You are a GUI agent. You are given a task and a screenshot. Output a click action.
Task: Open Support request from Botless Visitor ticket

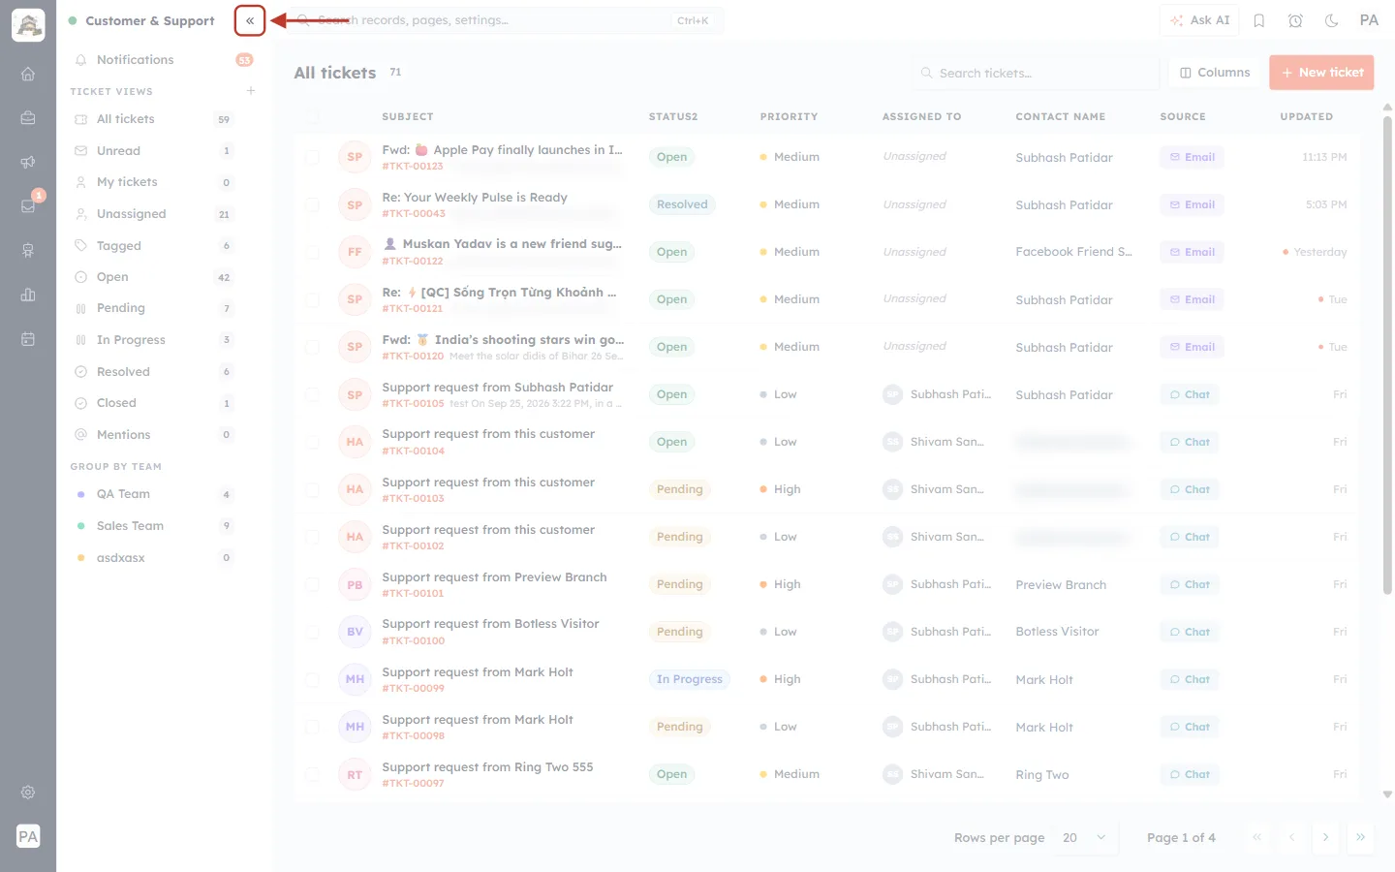point(490,624)
